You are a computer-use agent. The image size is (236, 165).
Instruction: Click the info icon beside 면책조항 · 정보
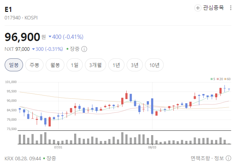tap(228, 158)
